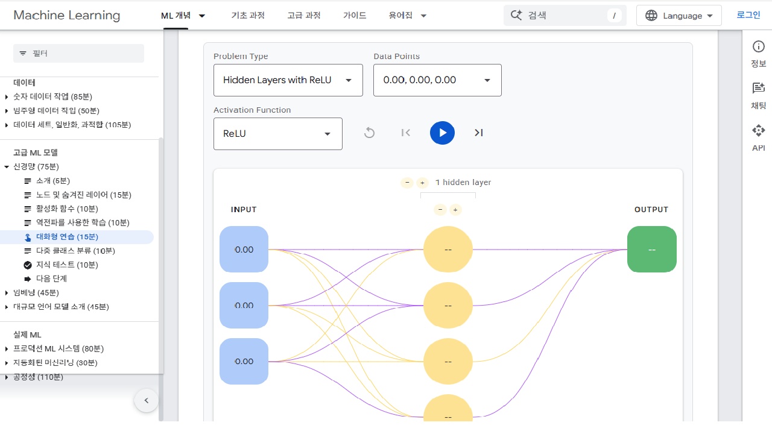Remove a hidden layer with minus button
The width and height of the screenshot is (772, 434).
(x=407, y=183)
